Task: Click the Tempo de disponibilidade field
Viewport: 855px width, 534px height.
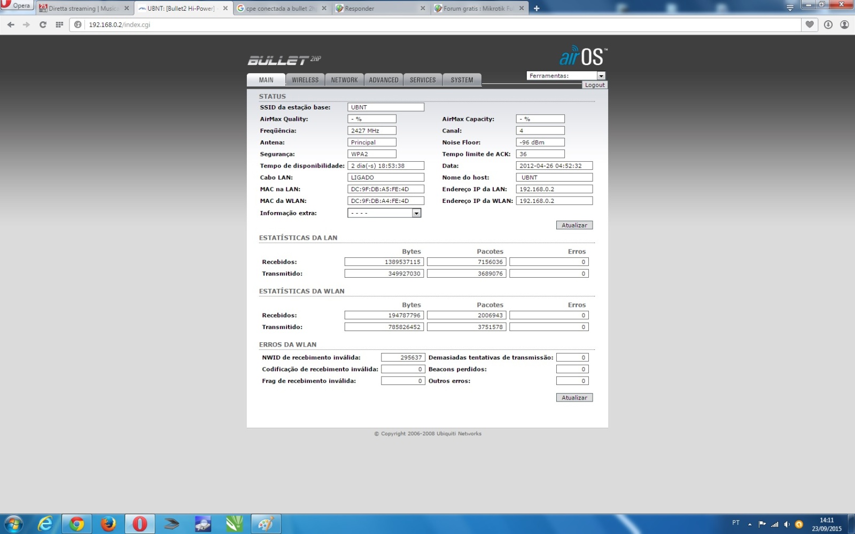Action: tap(386, 166)
